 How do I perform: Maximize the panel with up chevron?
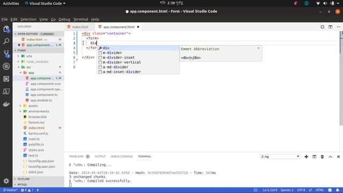pos(330,157)
